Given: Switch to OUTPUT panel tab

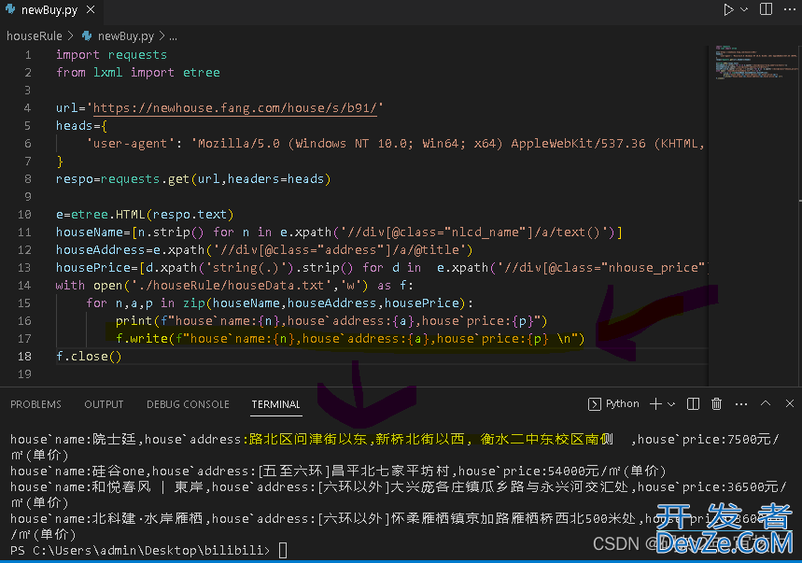Looking at the screenshot, I should (104, 404).
